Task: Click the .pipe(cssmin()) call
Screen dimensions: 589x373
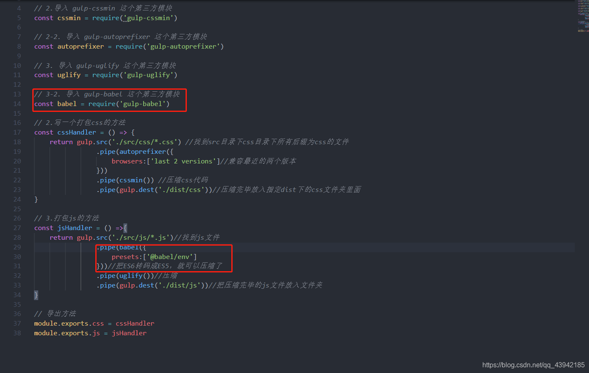Action: (125, 180)
